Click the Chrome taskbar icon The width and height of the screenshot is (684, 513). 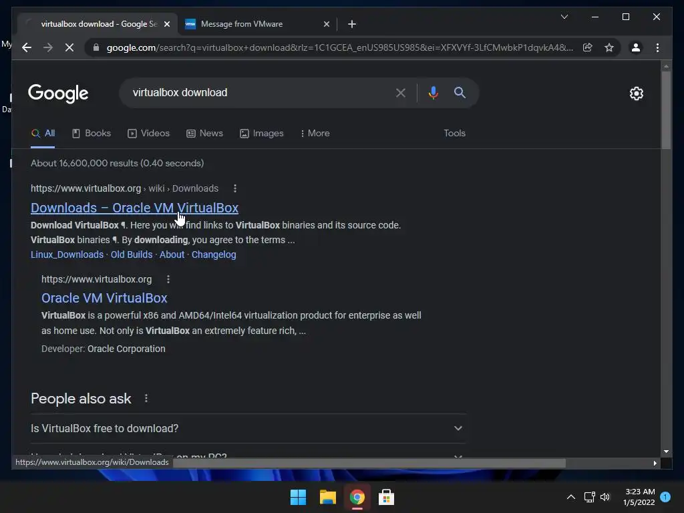[x=357, y=497]
